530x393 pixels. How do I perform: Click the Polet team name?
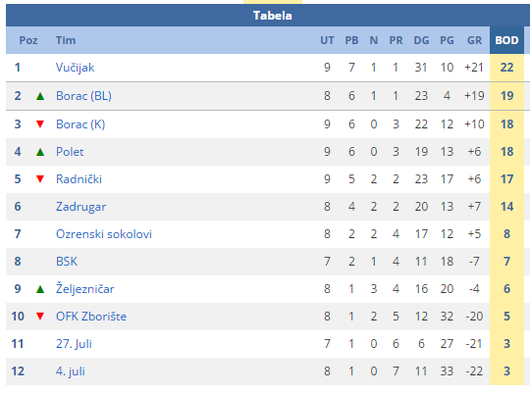coord(70,152)
